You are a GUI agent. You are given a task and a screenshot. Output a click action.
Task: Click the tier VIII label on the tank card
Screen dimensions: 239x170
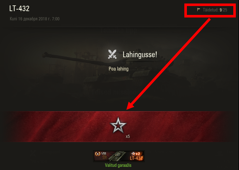point(104,153)
